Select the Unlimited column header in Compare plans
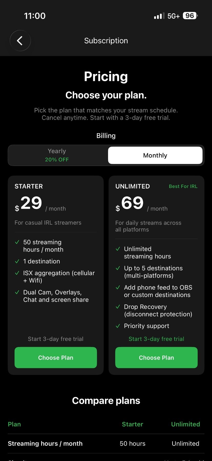 coord(185,424)
